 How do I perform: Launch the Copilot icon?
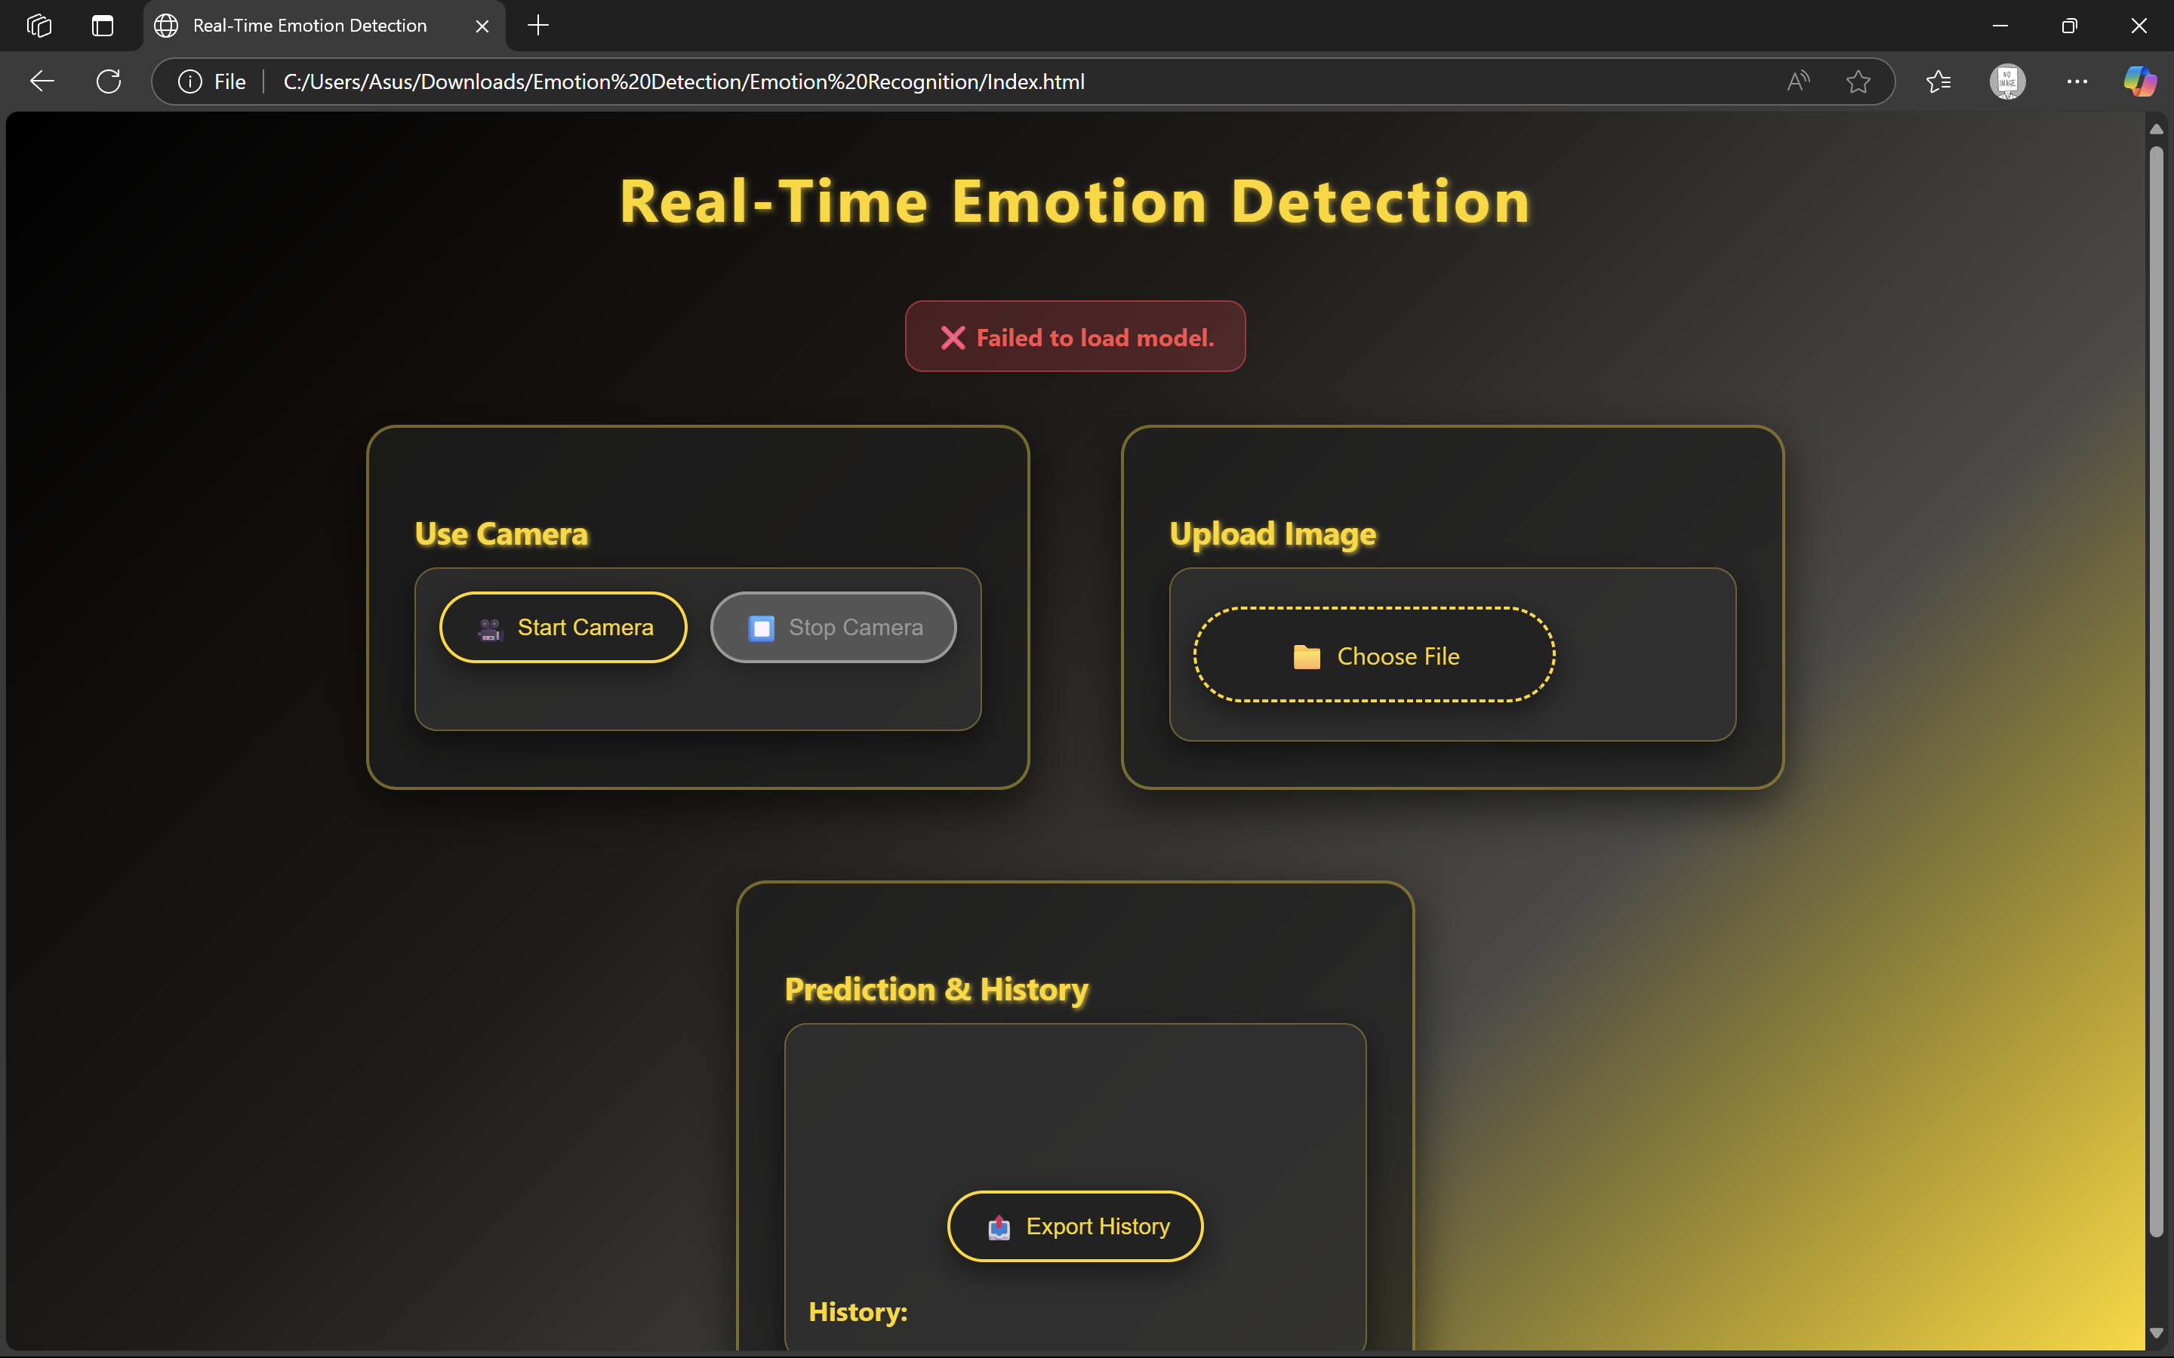pos(2139,81)
